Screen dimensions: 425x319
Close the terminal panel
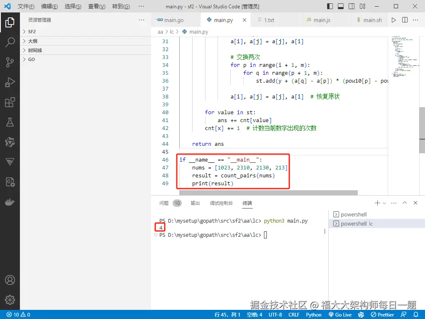415,203
